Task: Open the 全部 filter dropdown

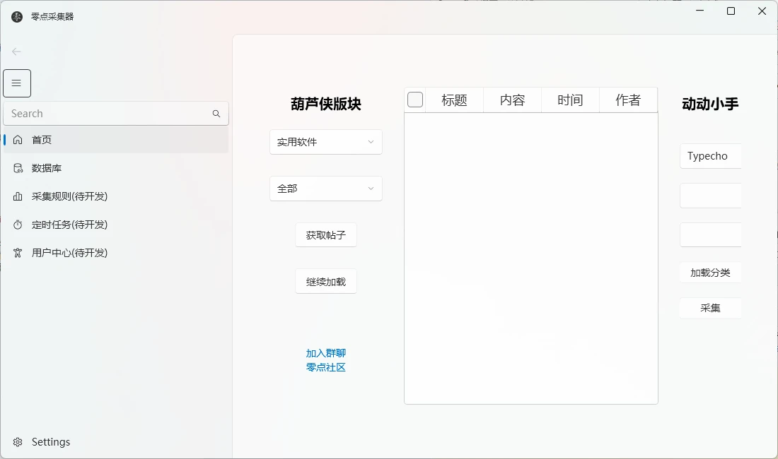Action: [326, 189]
